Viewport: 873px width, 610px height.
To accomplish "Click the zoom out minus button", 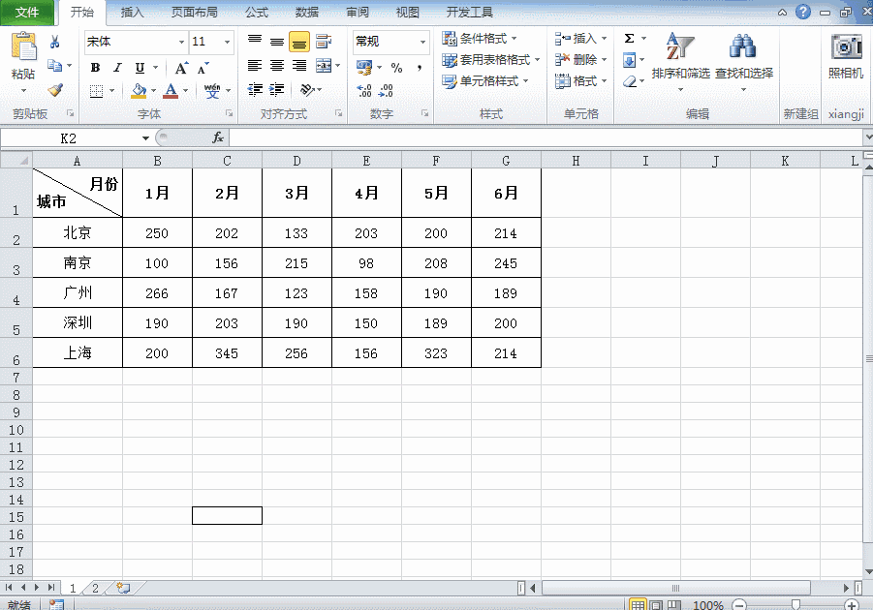I will point(739,605).
